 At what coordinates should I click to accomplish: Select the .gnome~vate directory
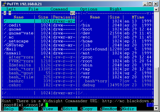[x=39, y=33]
